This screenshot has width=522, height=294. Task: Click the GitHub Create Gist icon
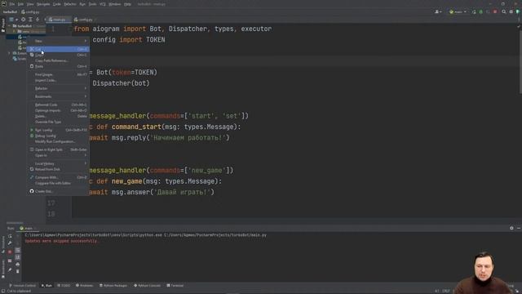click(x=32, y=191)
